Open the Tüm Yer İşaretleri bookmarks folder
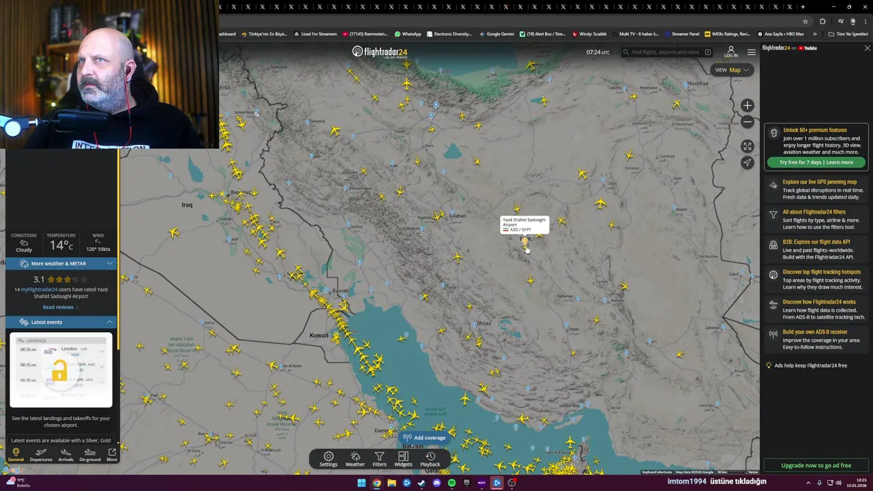The image size is (873, 491). point(848,34)
